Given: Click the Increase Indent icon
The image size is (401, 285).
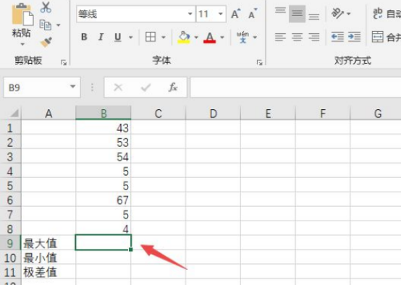Looking at the screenshot, I should [x=355, y=37].
